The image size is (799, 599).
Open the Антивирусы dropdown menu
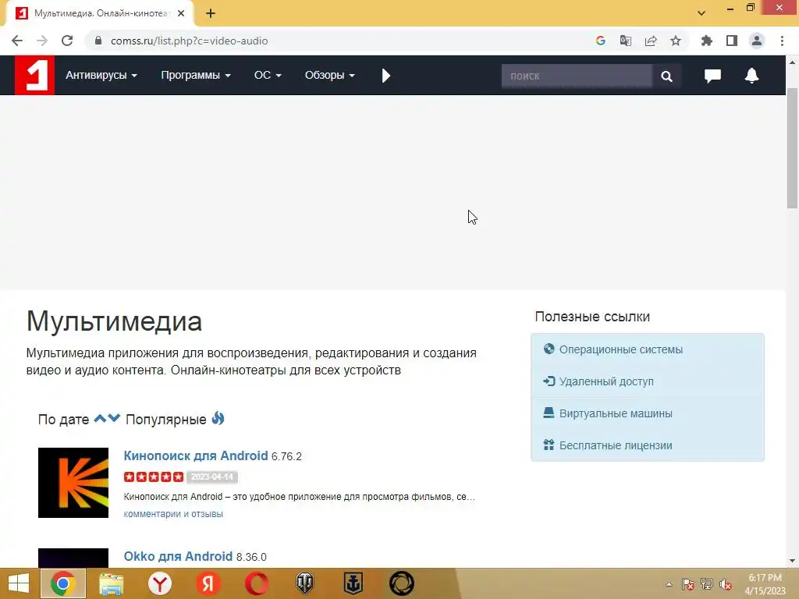point(101,76)
